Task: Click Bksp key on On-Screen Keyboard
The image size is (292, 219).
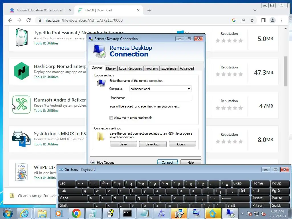Action: click(241, 184)
